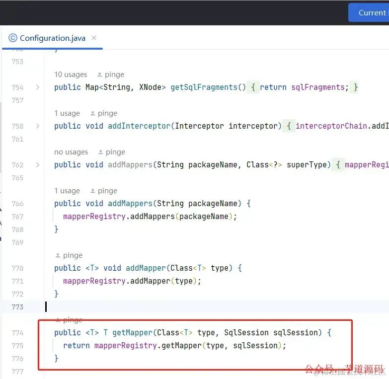Screen dimensions: 389x379
Task: Click closing brace on line 776
Action: pyautogui.click(x=56, y=359)
